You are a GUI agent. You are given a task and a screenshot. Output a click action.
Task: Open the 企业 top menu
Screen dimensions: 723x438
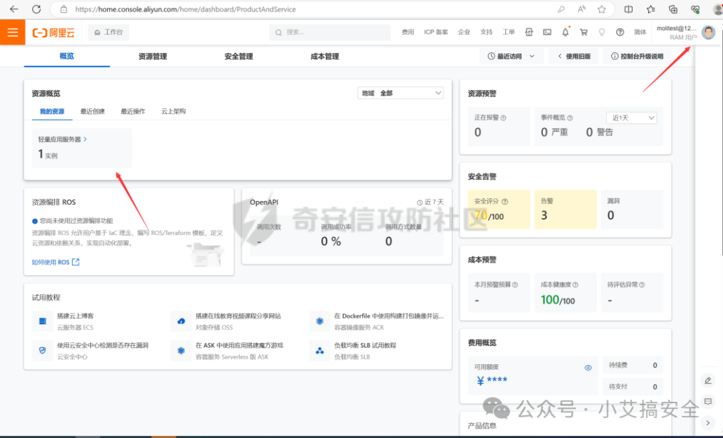pyautogui.click(x=464, y=32)
